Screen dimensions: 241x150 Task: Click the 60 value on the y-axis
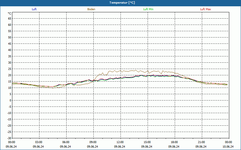[10, 25]
